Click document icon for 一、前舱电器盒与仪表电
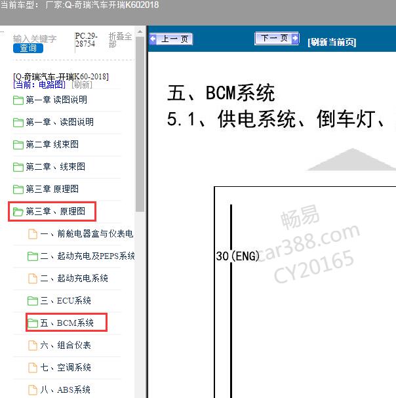The image size is (396, 398). point(33,234)
